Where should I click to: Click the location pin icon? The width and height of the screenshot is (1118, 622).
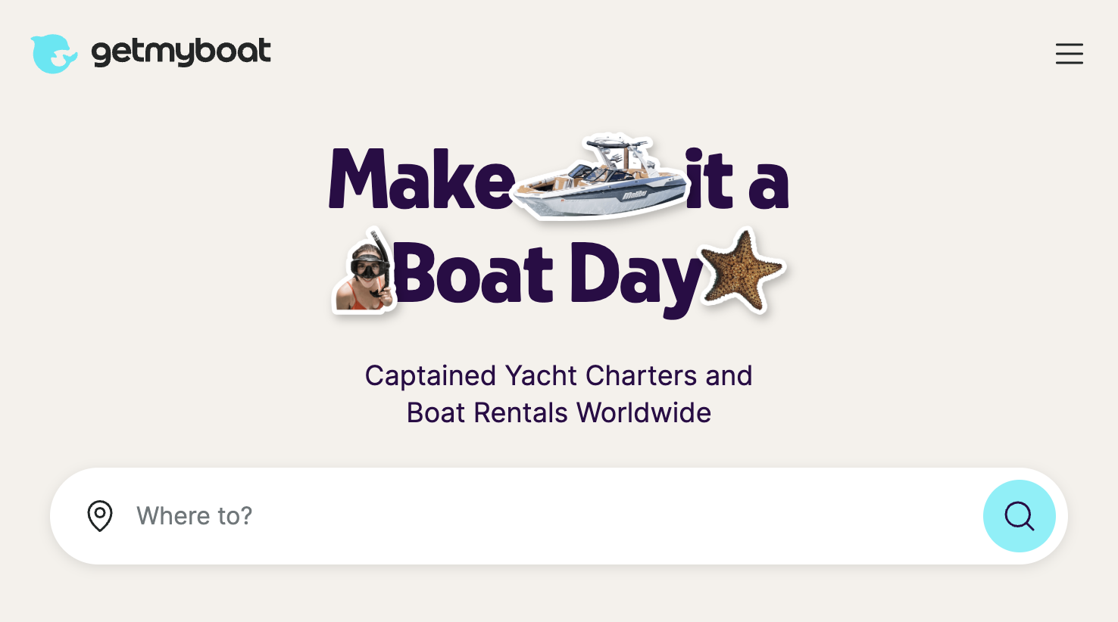coord(100,516)
